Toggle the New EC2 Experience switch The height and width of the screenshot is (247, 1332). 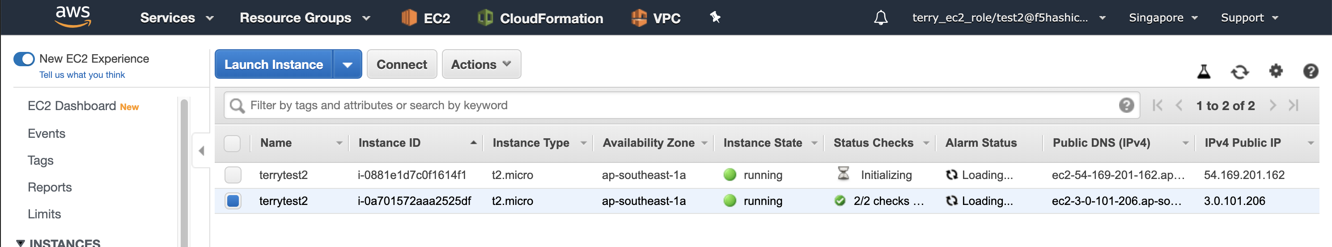pyautogui.click(x=24, y=59)
